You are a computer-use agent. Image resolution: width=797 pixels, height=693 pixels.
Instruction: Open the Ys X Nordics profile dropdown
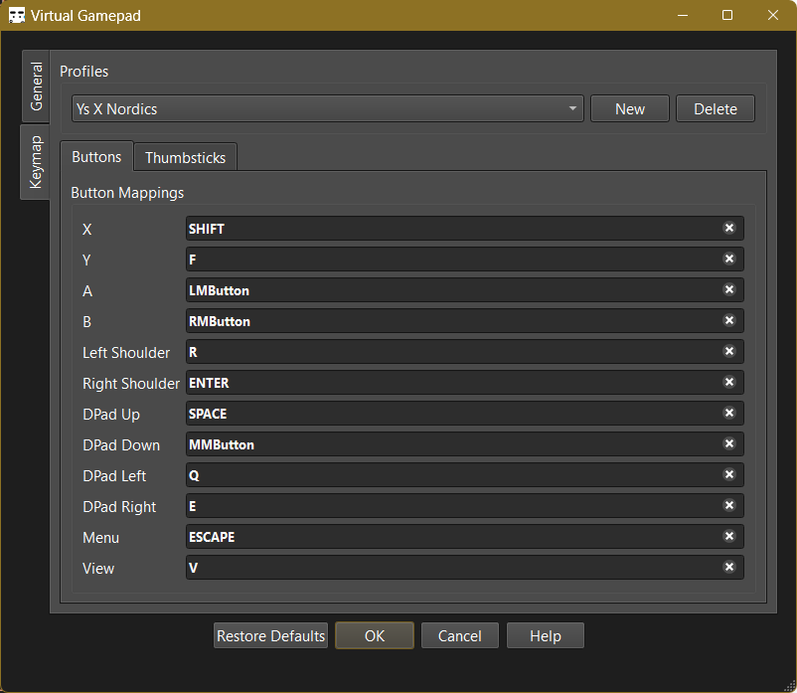[328, 108]
